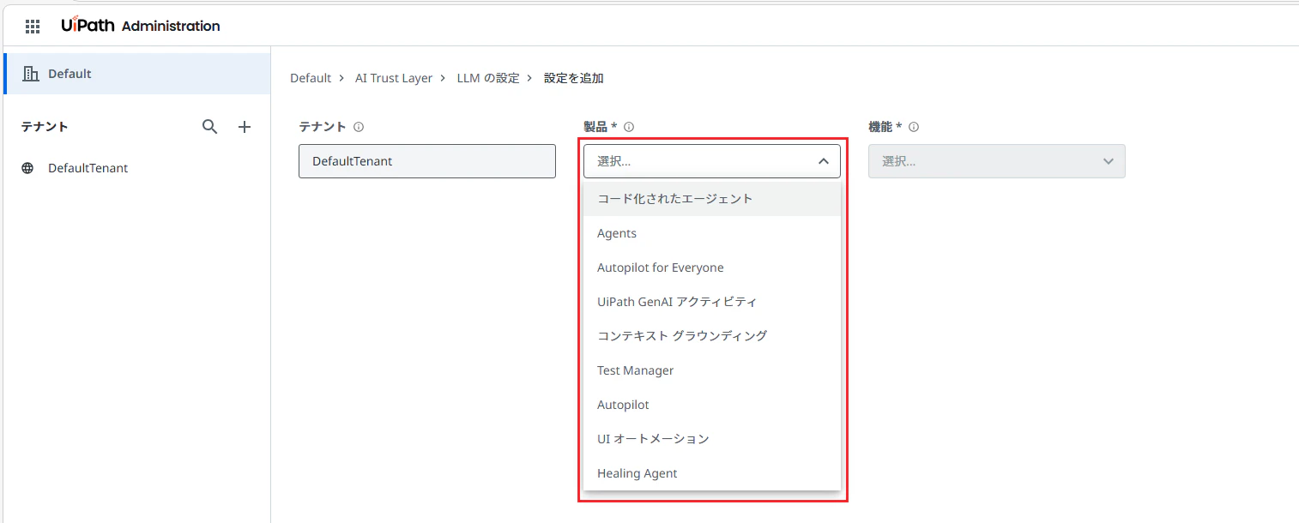Choose コード化されたエージェント from the list
Screen dimensions: 1299x523
coord(712,199)
